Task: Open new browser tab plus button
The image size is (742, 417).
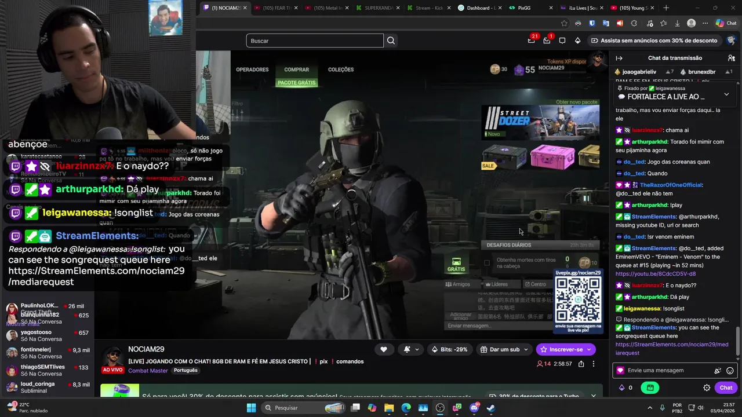Action: [666, 8]
